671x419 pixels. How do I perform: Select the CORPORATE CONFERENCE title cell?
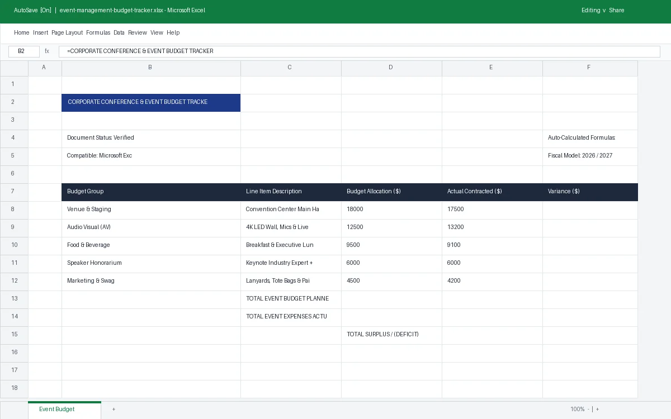pyautogui.click(x=151, y=103)
